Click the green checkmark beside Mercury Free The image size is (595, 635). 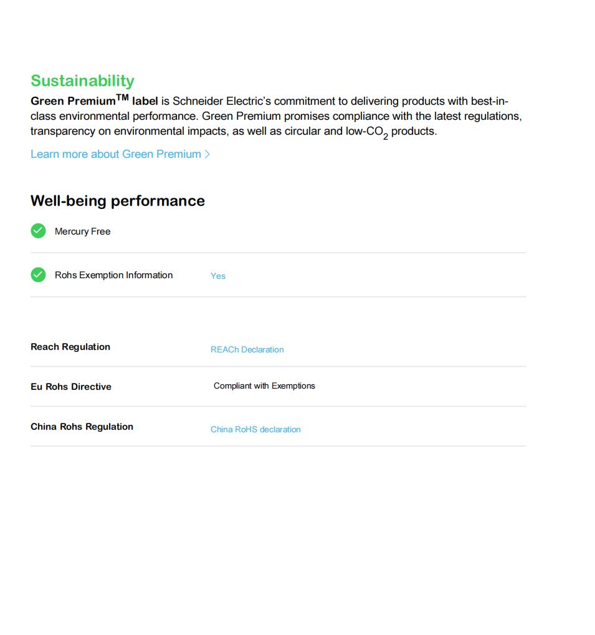click(38, 231)
